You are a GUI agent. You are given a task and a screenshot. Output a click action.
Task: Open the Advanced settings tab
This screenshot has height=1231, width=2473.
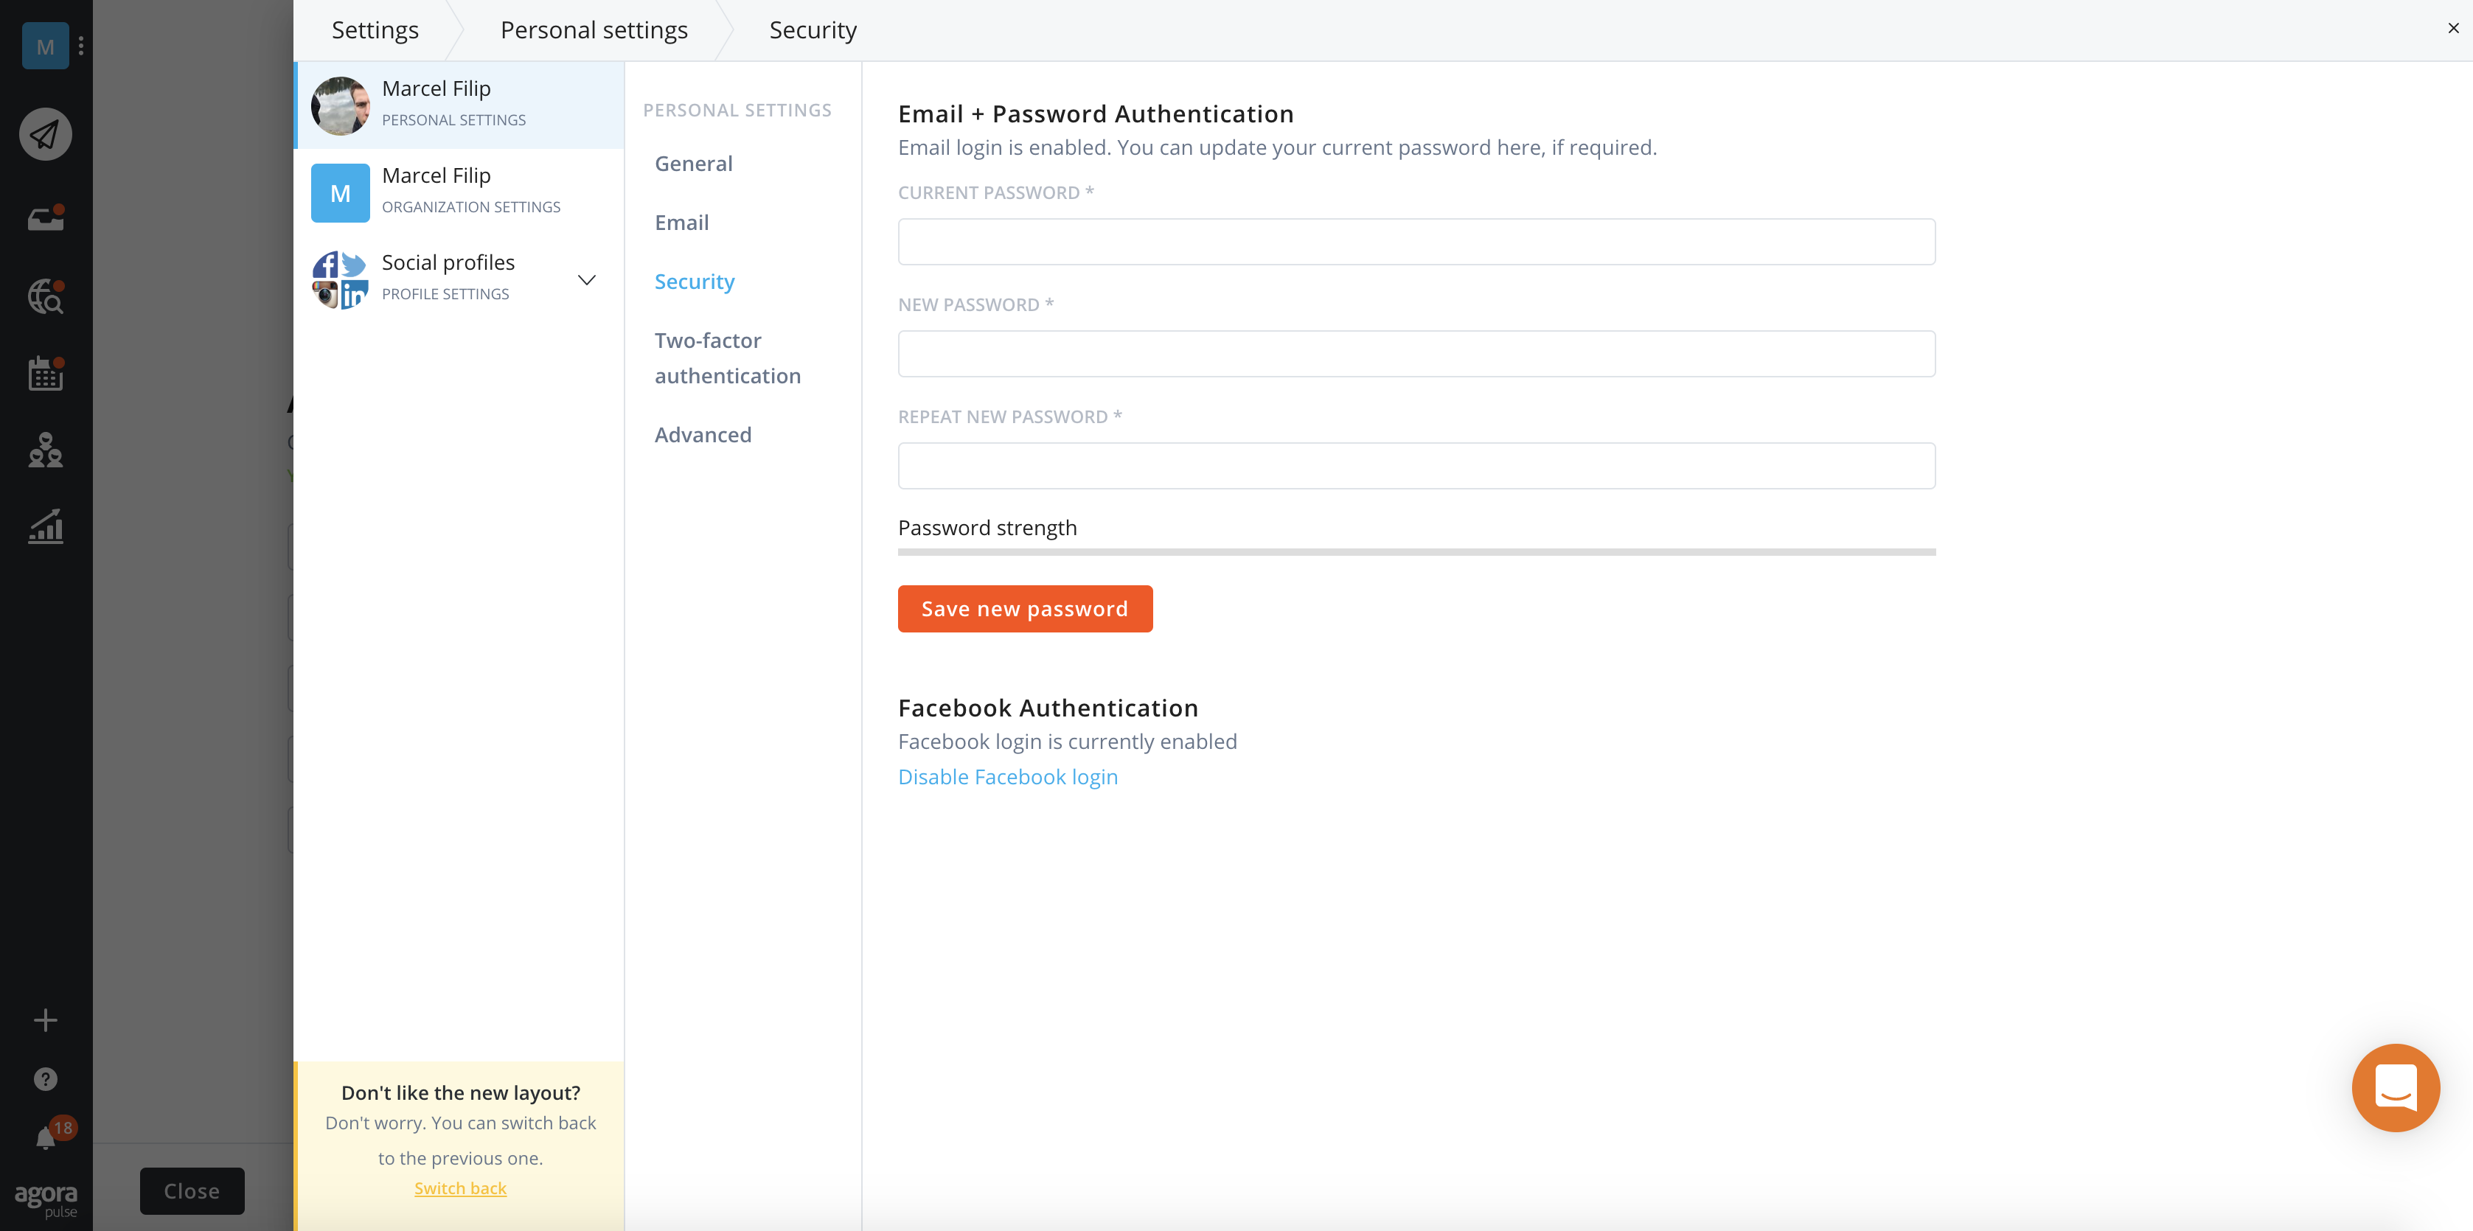(x=703, y=433)
